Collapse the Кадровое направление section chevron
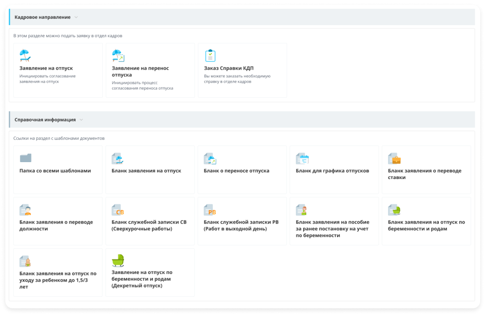This screenshot has height=317, width=485. (x=76, y=17)
